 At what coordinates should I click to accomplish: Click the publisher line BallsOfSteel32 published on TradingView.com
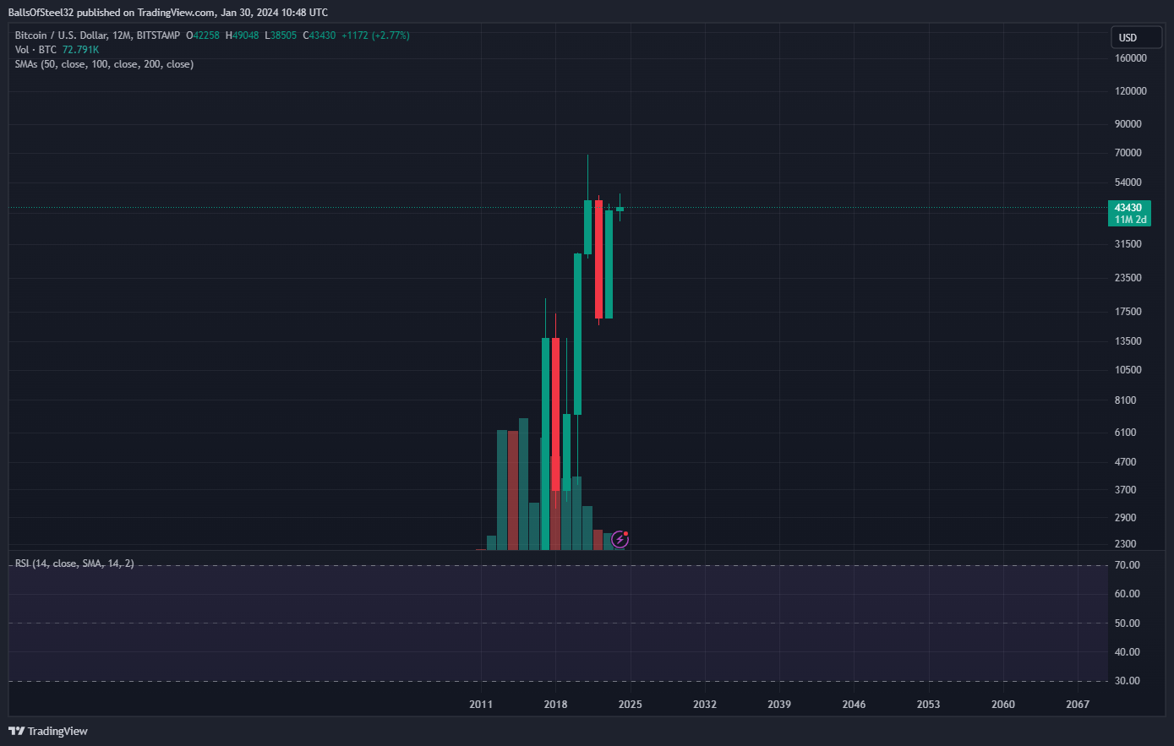click(x=167, y=13)
